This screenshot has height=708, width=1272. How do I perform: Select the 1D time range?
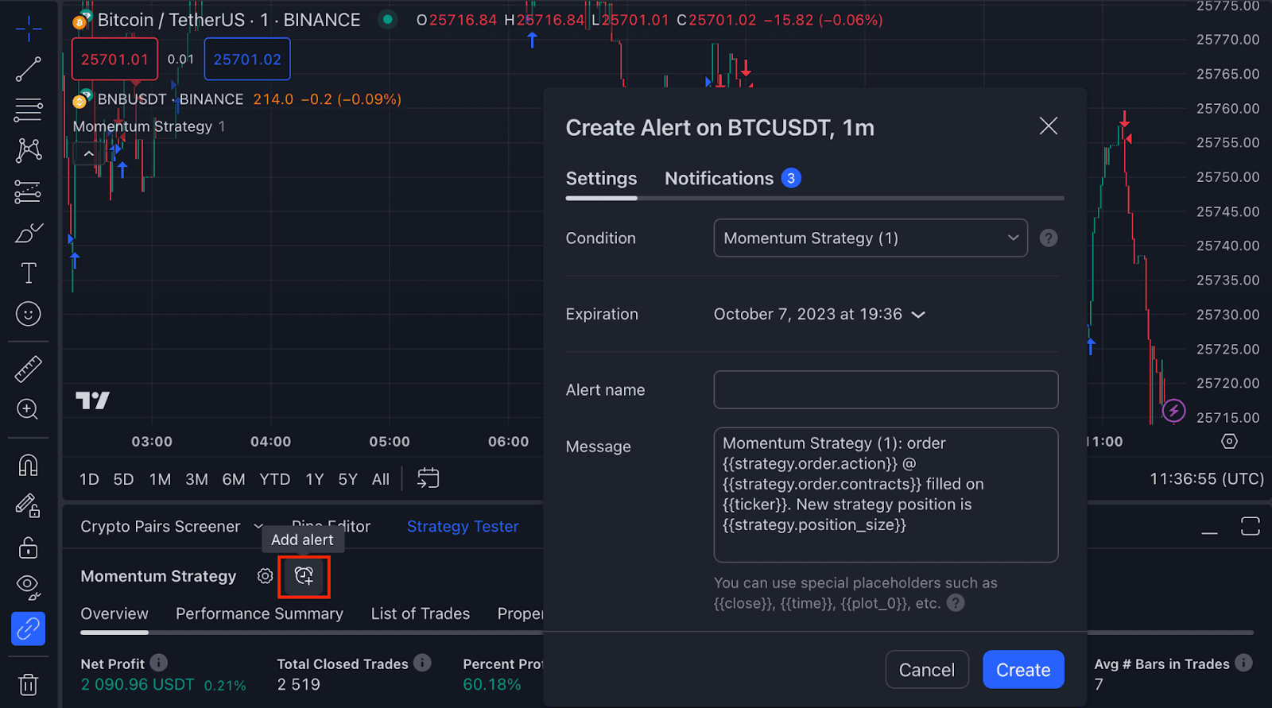(89, 479)
